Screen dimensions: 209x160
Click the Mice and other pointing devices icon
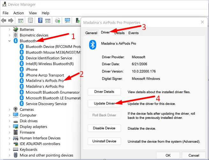point(16,155)
